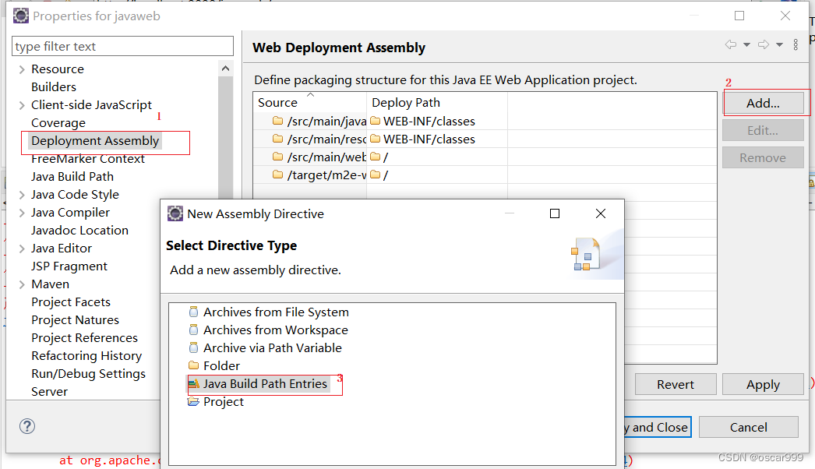Open the forward history dropdown arrow

pyautogui.click(x=779, y=45)
